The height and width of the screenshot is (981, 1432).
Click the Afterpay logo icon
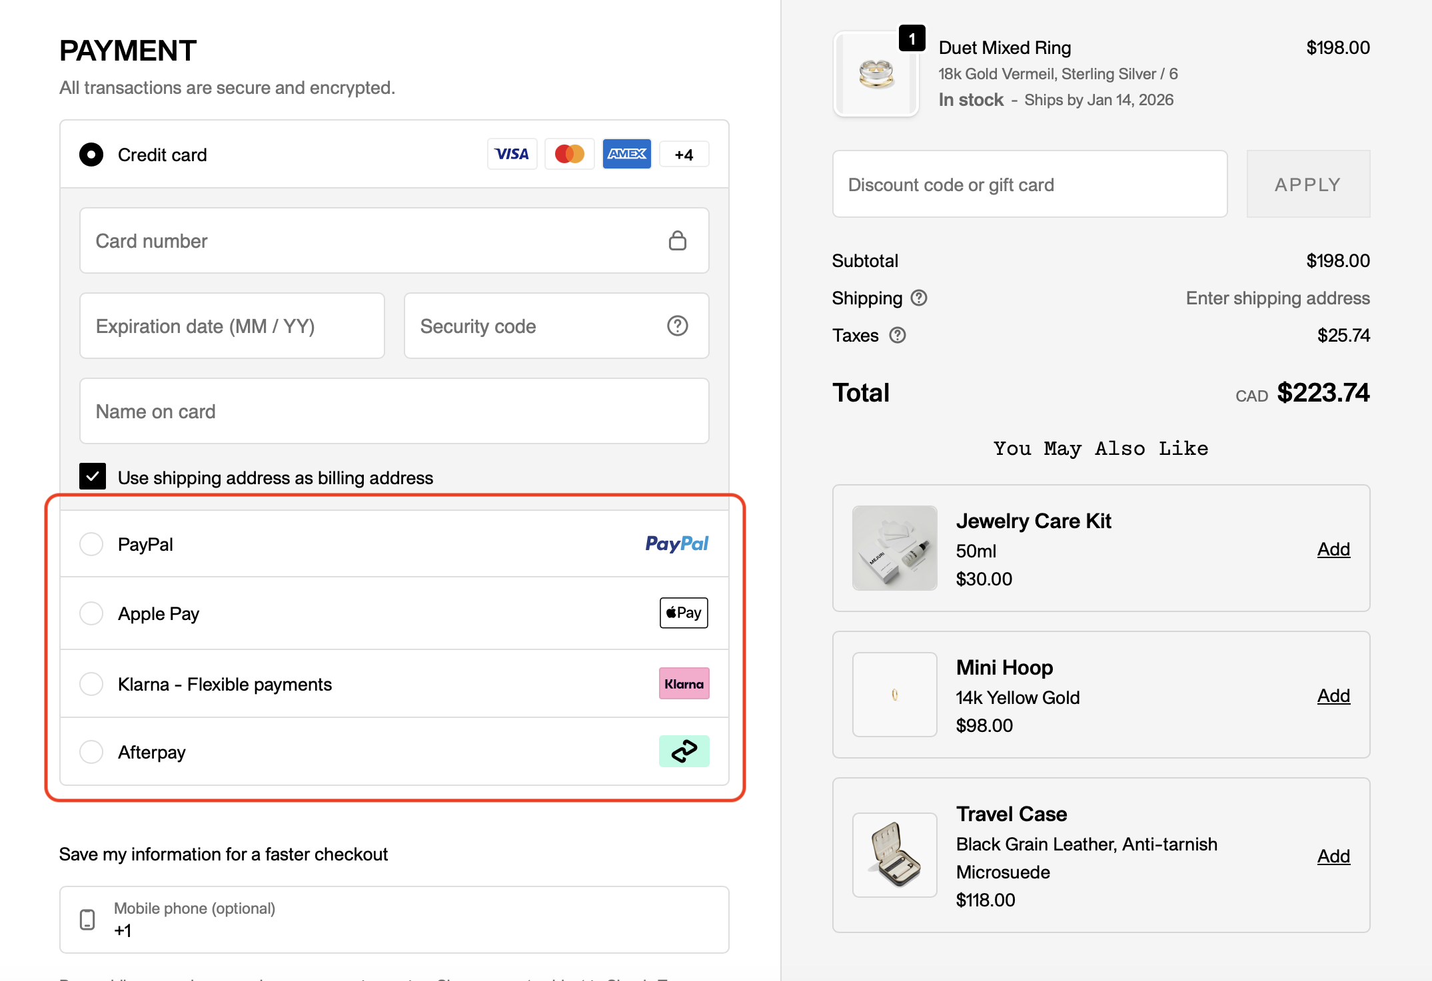click(x=684, y=751)
